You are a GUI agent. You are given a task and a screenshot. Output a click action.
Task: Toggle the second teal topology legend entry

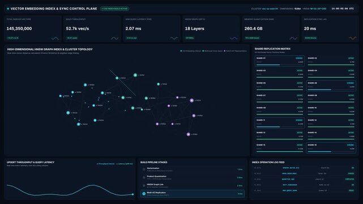[x=212, y=51]
